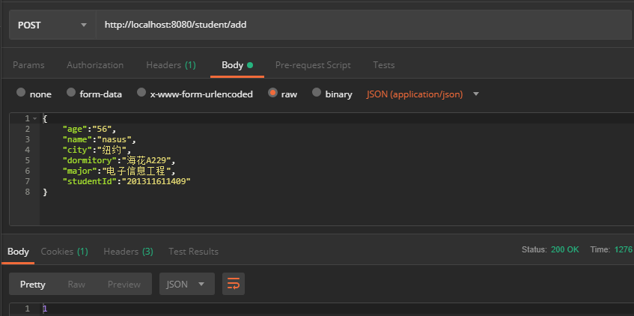Collapse the JSON code fold arrow on line 1
This screenshot has height=316, width=634.
[34, 119]
